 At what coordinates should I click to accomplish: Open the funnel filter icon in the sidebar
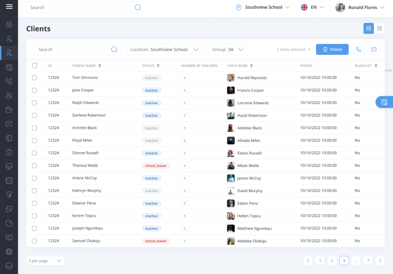pyautogui.click(x=9, y=195)
